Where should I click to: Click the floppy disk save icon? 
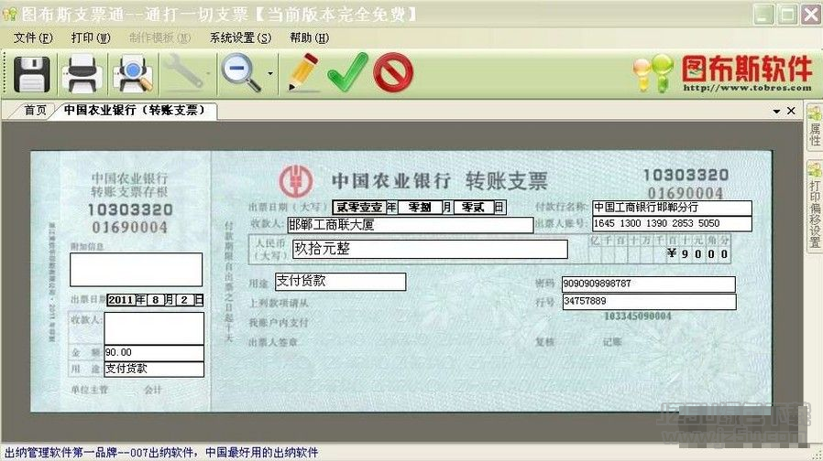tap(31, 74)
